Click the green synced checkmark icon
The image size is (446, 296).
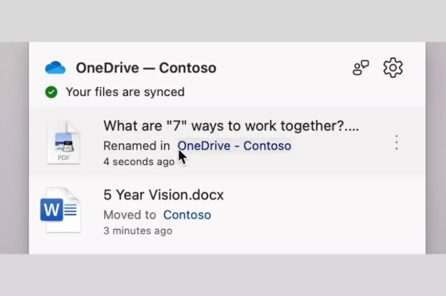pos(51,92)
